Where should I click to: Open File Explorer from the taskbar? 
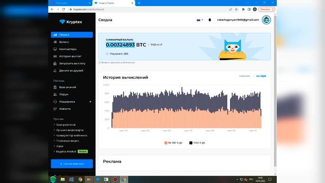click(x=62, y=179)
